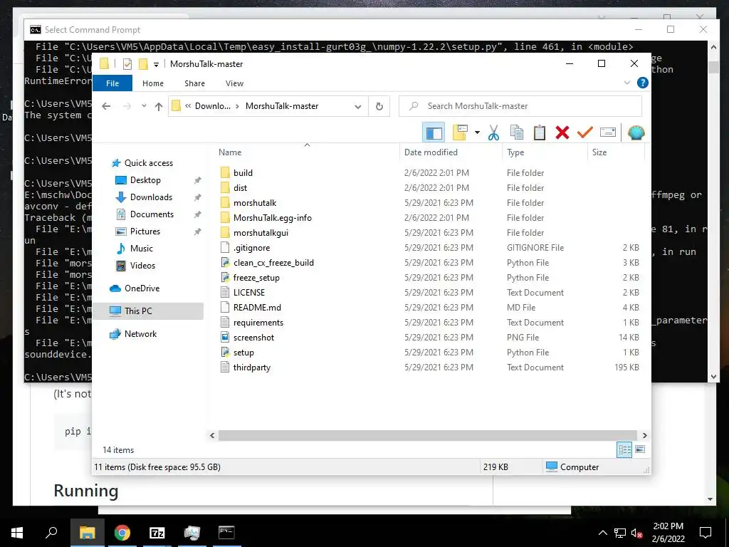This screenshot has width=729, height=547.
Task: Open the Home ribbon tab
Action: tap(153, 83)
